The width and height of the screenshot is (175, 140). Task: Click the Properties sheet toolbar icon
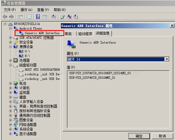point(29,17)
